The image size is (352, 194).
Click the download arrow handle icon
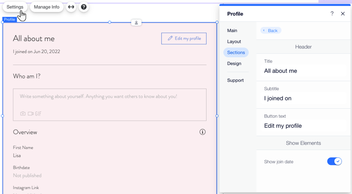136,23
